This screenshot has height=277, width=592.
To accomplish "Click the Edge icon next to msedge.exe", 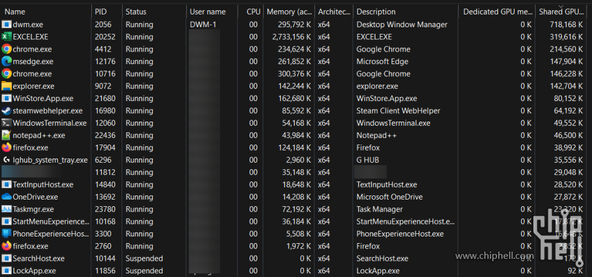I will click(7, 62).
